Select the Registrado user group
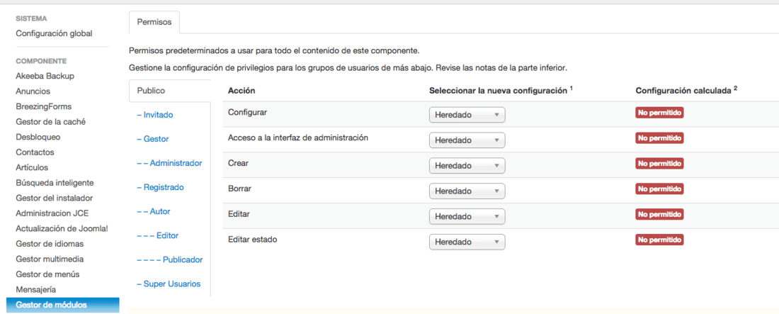This screenshot has height=314, width=779. click(160, 187)
